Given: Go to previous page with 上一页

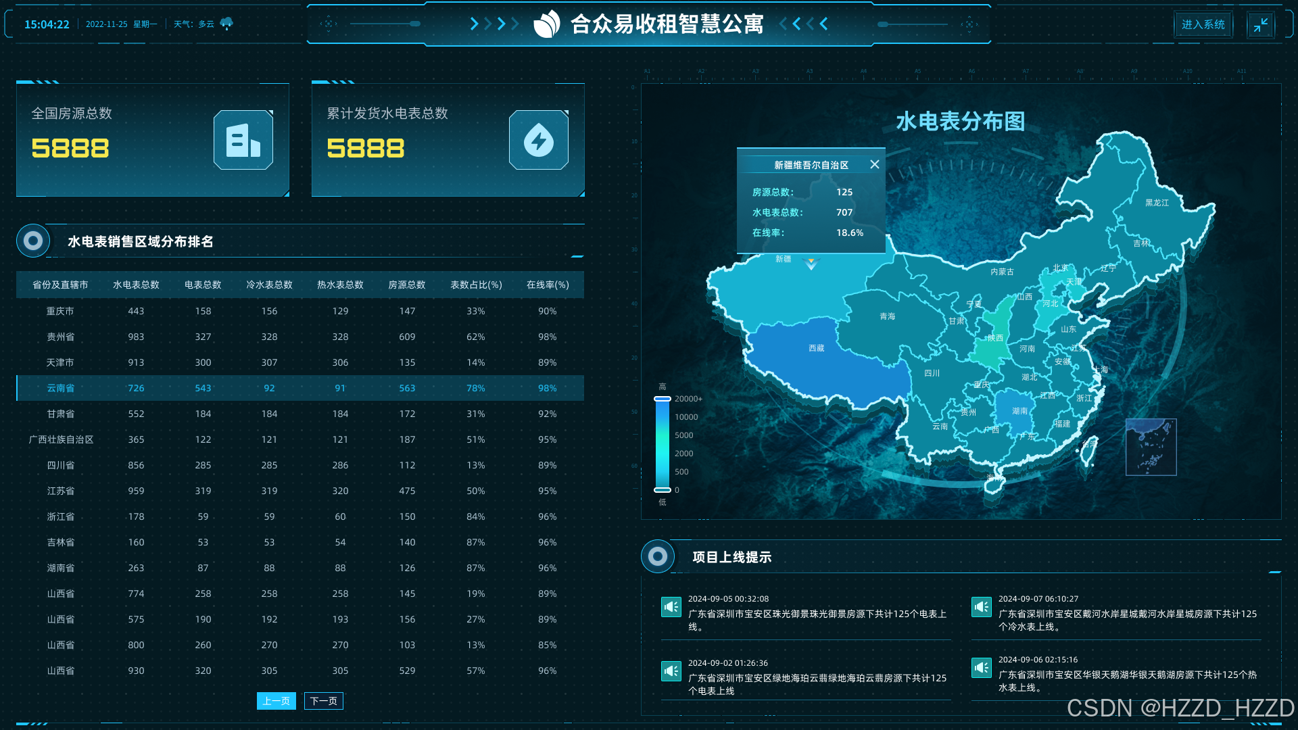Looking at the screenshot, I should click(276, 701).
